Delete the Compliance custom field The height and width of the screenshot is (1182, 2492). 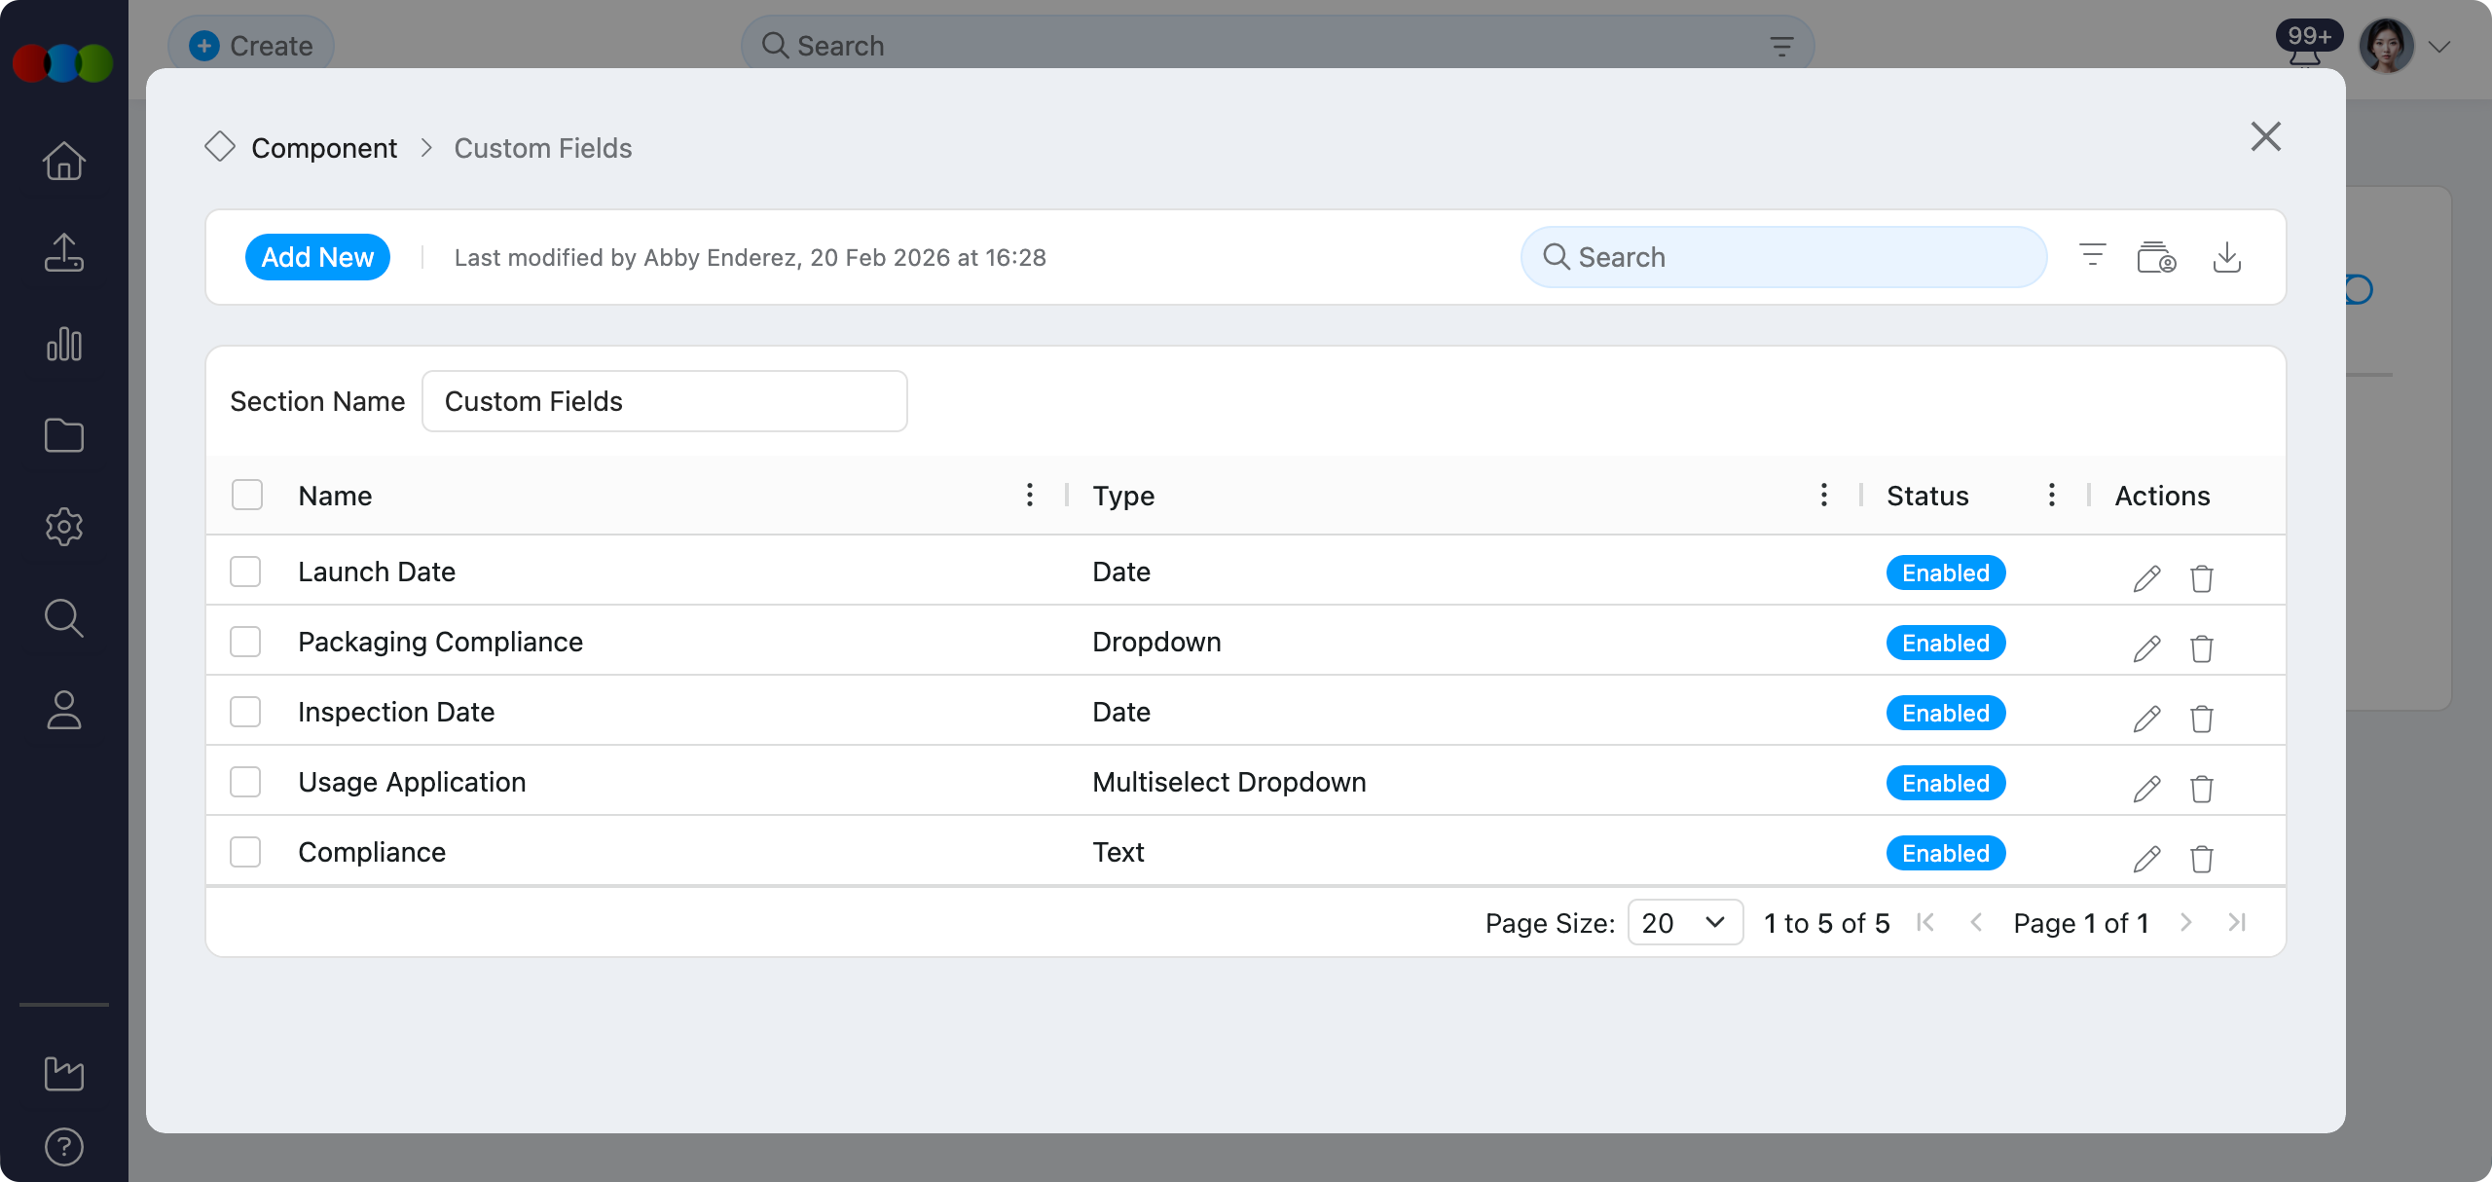pyautogui.click(x=2202, y=860)
